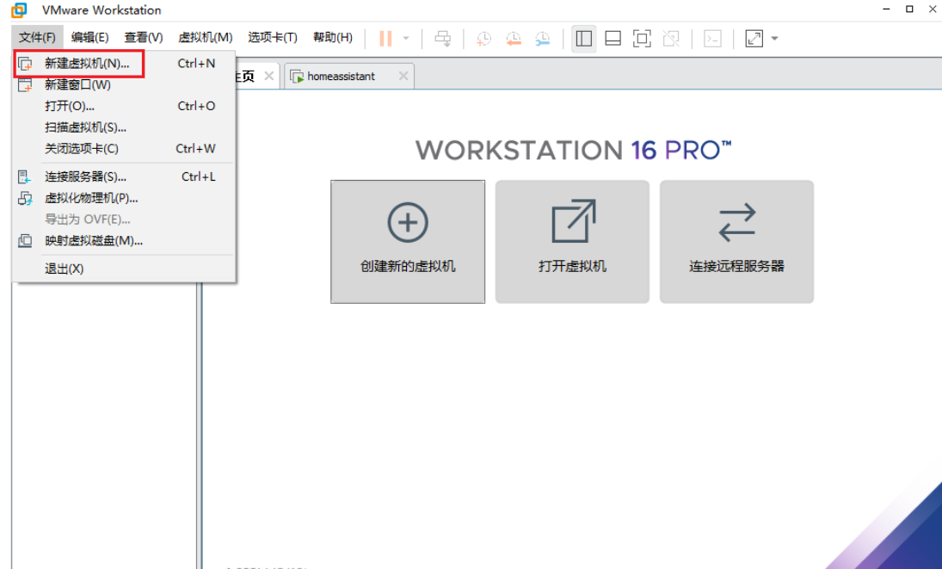The height and width of the screenshot is (569, 942).
Task: Click the map virtual disk icon
Action: click(25, 241)
